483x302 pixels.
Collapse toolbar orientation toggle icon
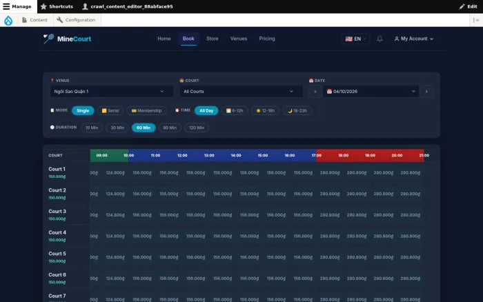(x=476, y=20)
